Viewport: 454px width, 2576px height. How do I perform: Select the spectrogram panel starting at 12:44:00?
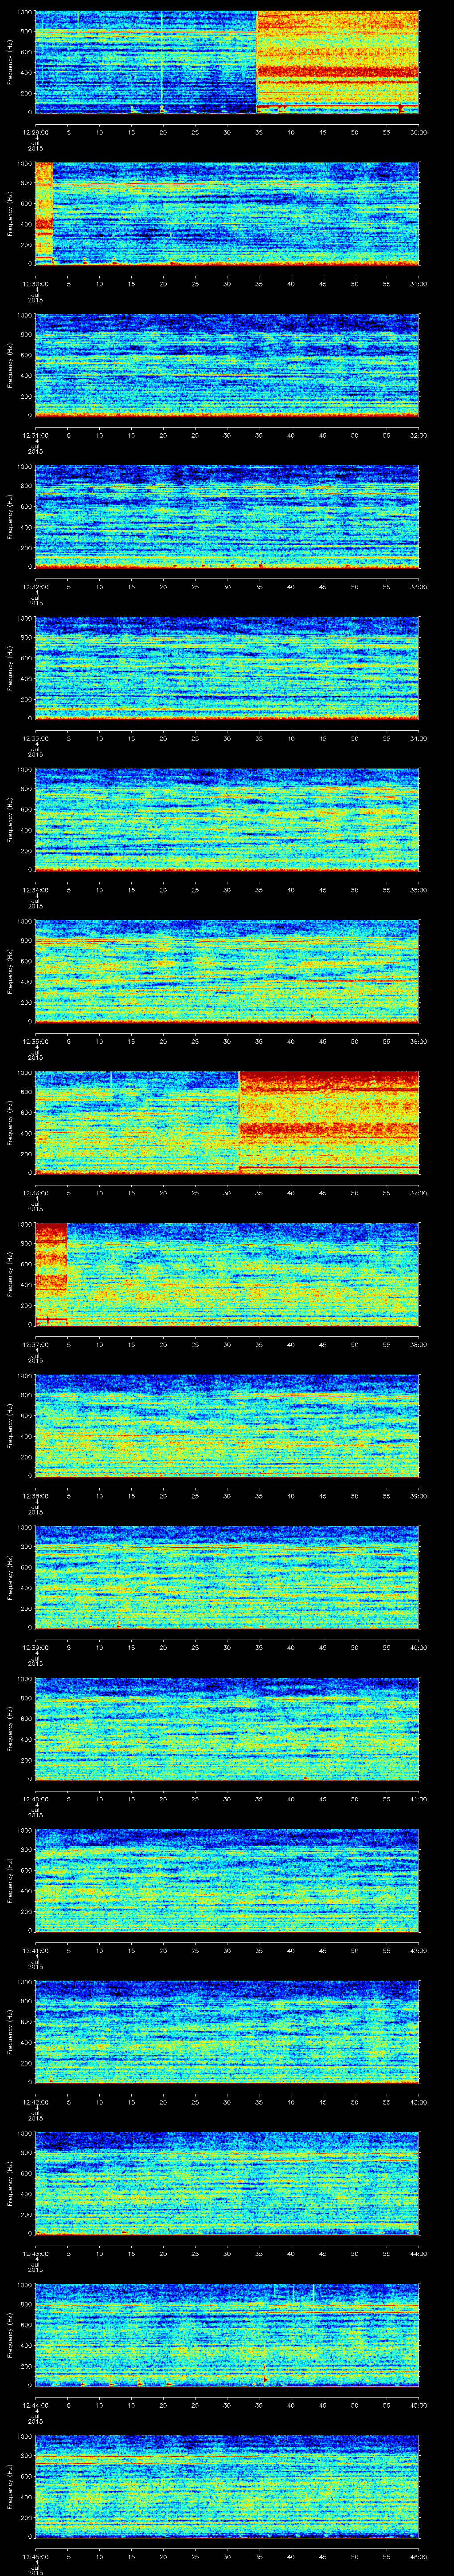tap(227, 2335)
